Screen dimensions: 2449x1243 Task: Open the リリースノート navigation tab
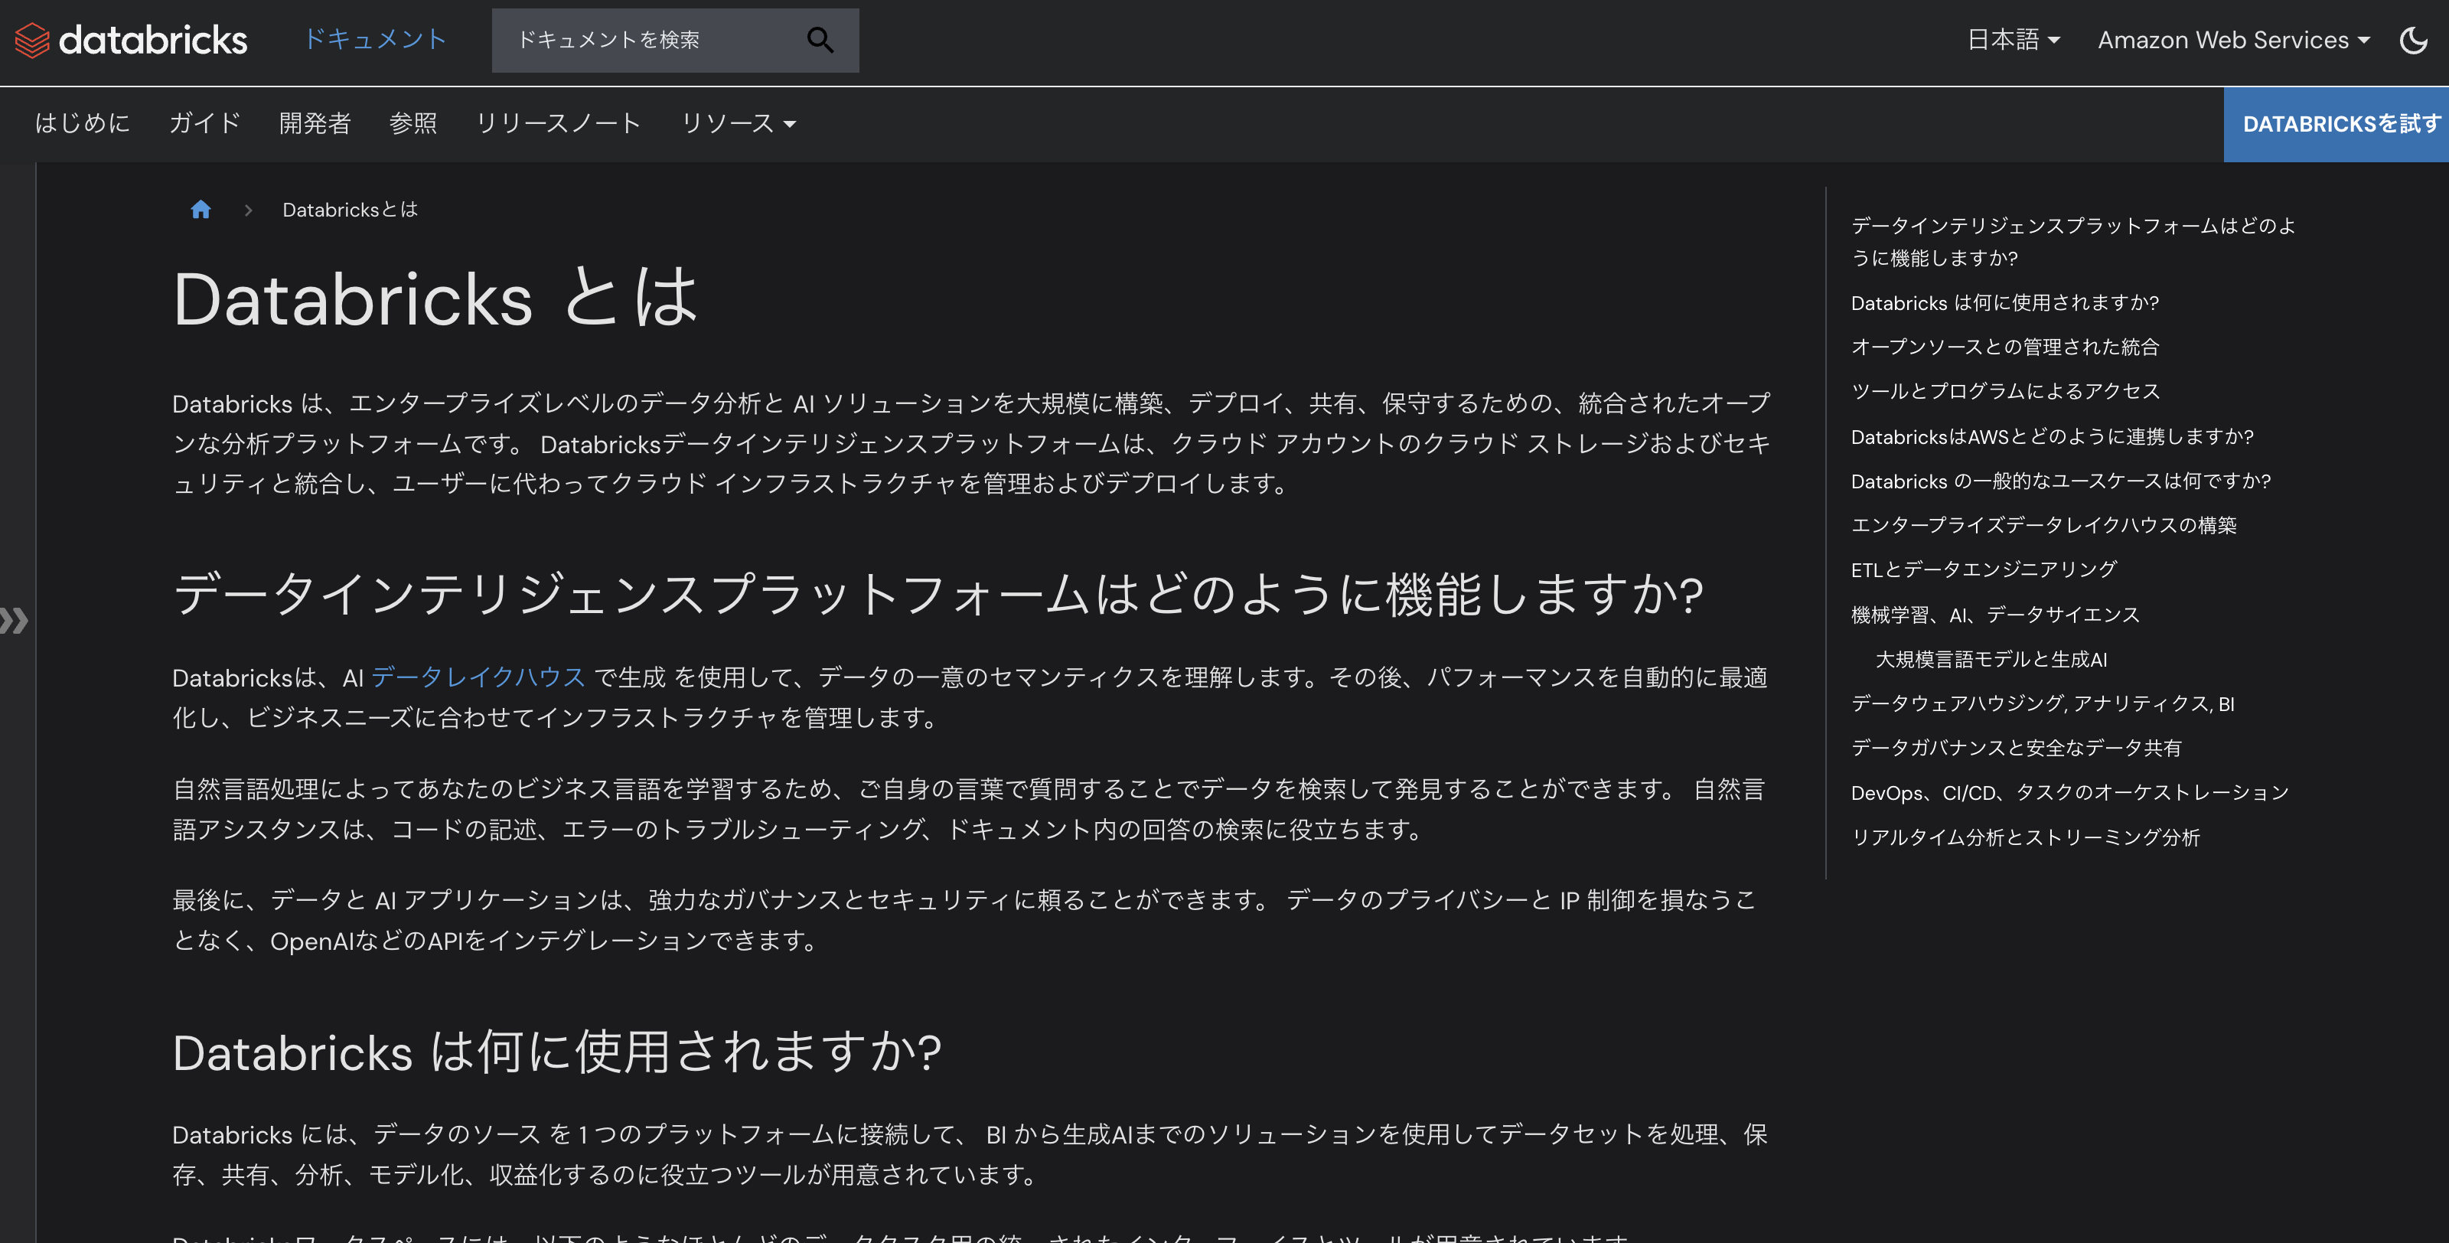pos(559,122)
